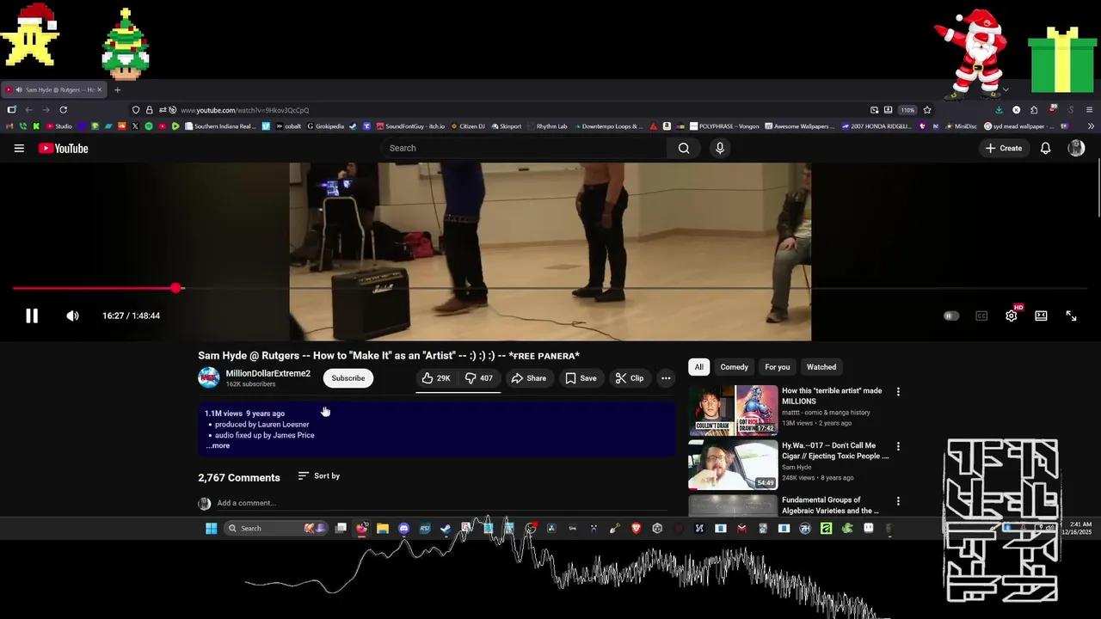Image resolution: width=1101 pixels, height=619 pixels.
Task: Select the Watched filter chip
Action: click(821, 367)
